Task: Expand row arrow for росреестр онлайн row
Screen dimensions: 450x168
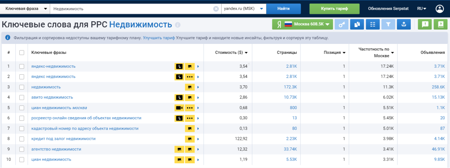Action: tap(198, 118)
